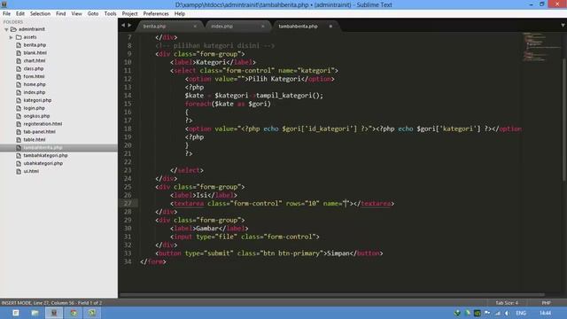Screen dimensions: 567x319
Task: Open the Project menu
Action: tap(130, 14)
